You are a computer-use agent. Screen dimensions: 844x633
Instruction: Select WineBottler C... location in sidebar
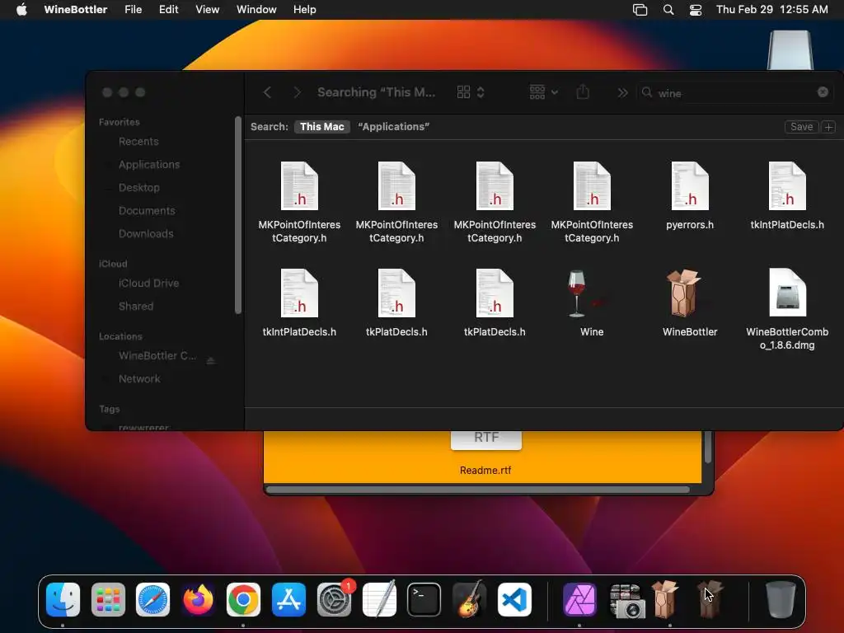(x=157, y=356)
